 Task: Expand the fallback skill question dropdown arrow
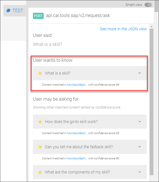pos(140,147)
